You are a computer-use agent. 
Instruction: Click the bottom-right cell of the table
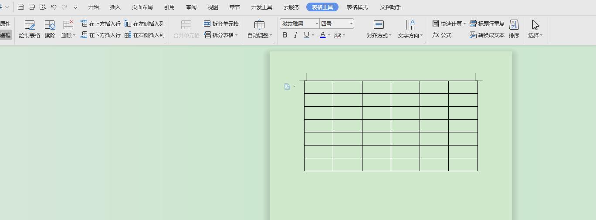pyautogui.click(x=463, y=164)
